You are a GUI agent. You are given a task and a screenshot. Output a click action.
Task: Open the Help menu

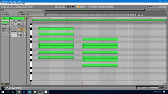[23, 4]
